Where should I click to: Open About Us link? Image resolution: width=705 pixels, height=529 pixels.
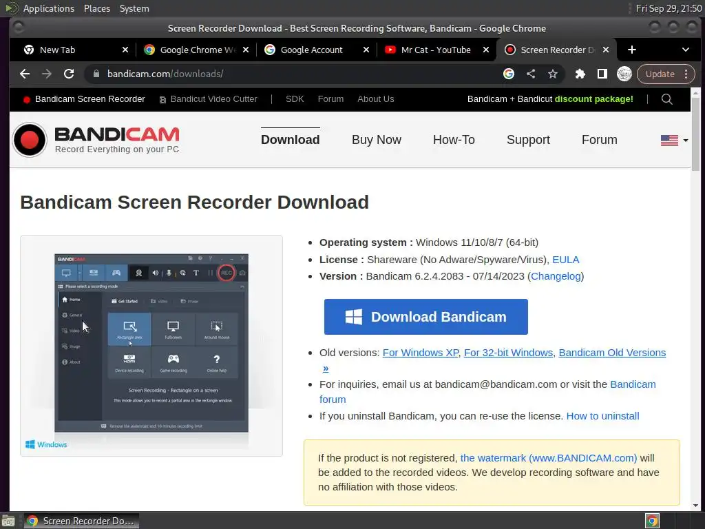(375, 99)
